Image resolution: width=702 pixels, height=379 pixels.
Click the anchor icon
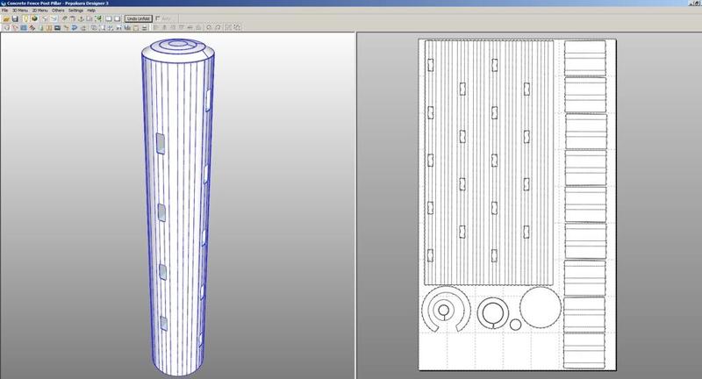coord(81,18)
